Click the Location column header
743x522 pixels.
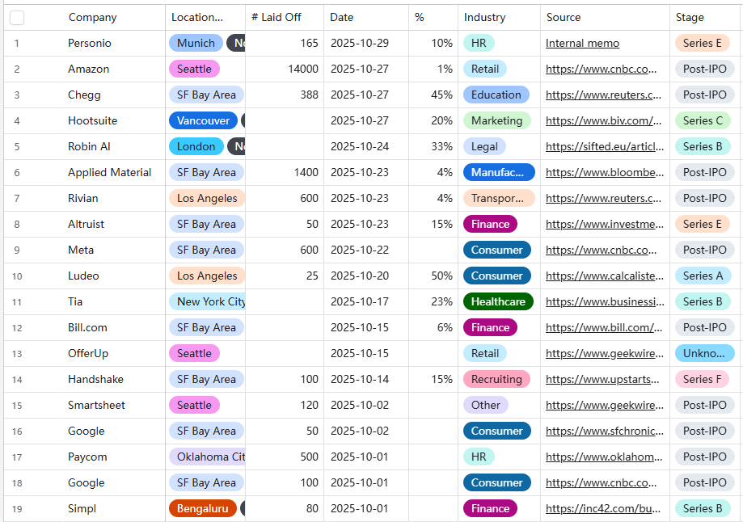click(196, 18)
